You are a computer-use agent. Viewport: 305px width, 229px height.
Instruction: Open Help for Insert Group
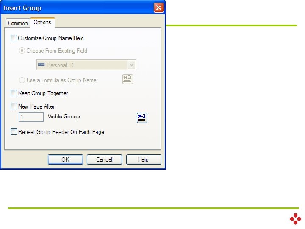pos(144,159)
